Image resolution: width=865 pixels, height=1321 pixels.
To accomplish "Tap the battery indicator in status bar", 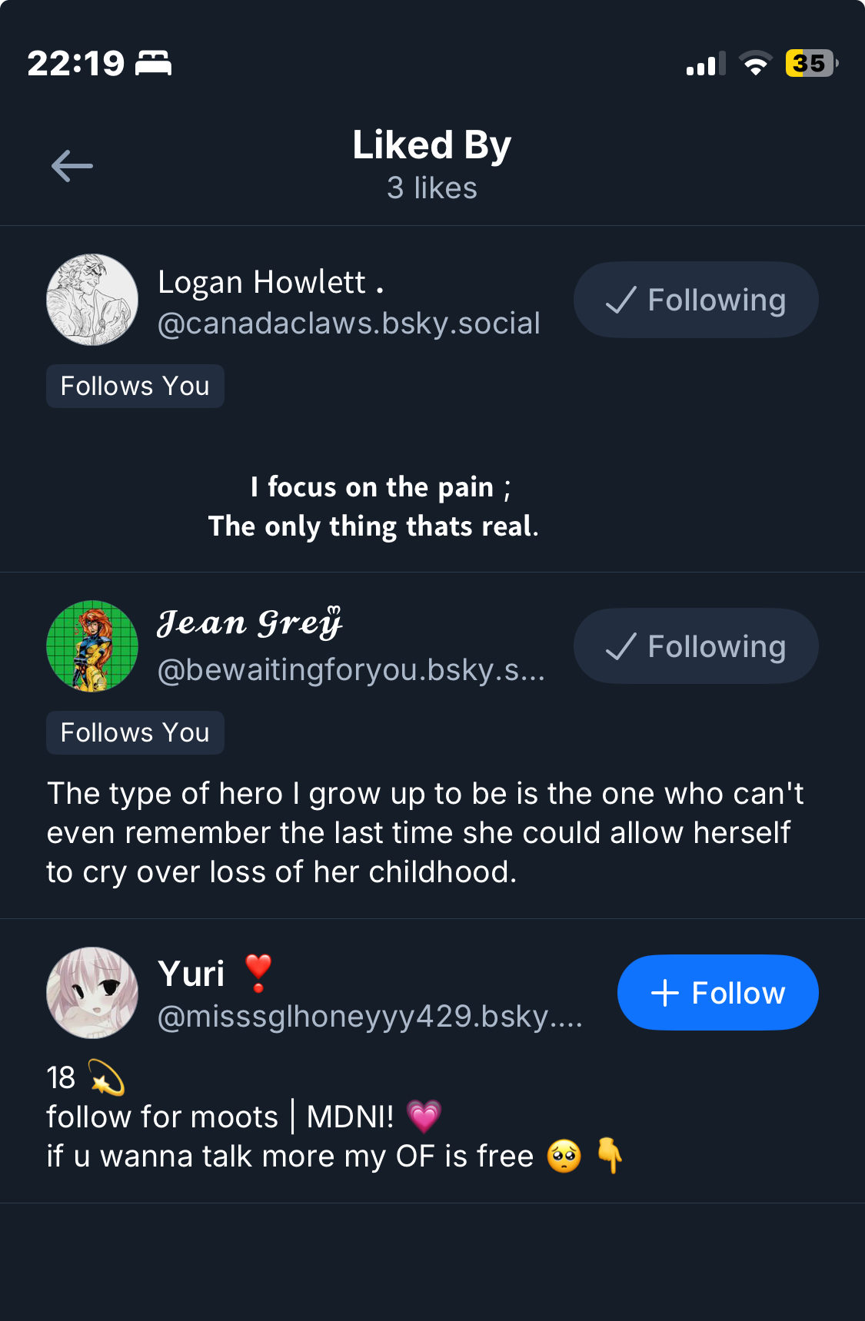I will 810,63.
